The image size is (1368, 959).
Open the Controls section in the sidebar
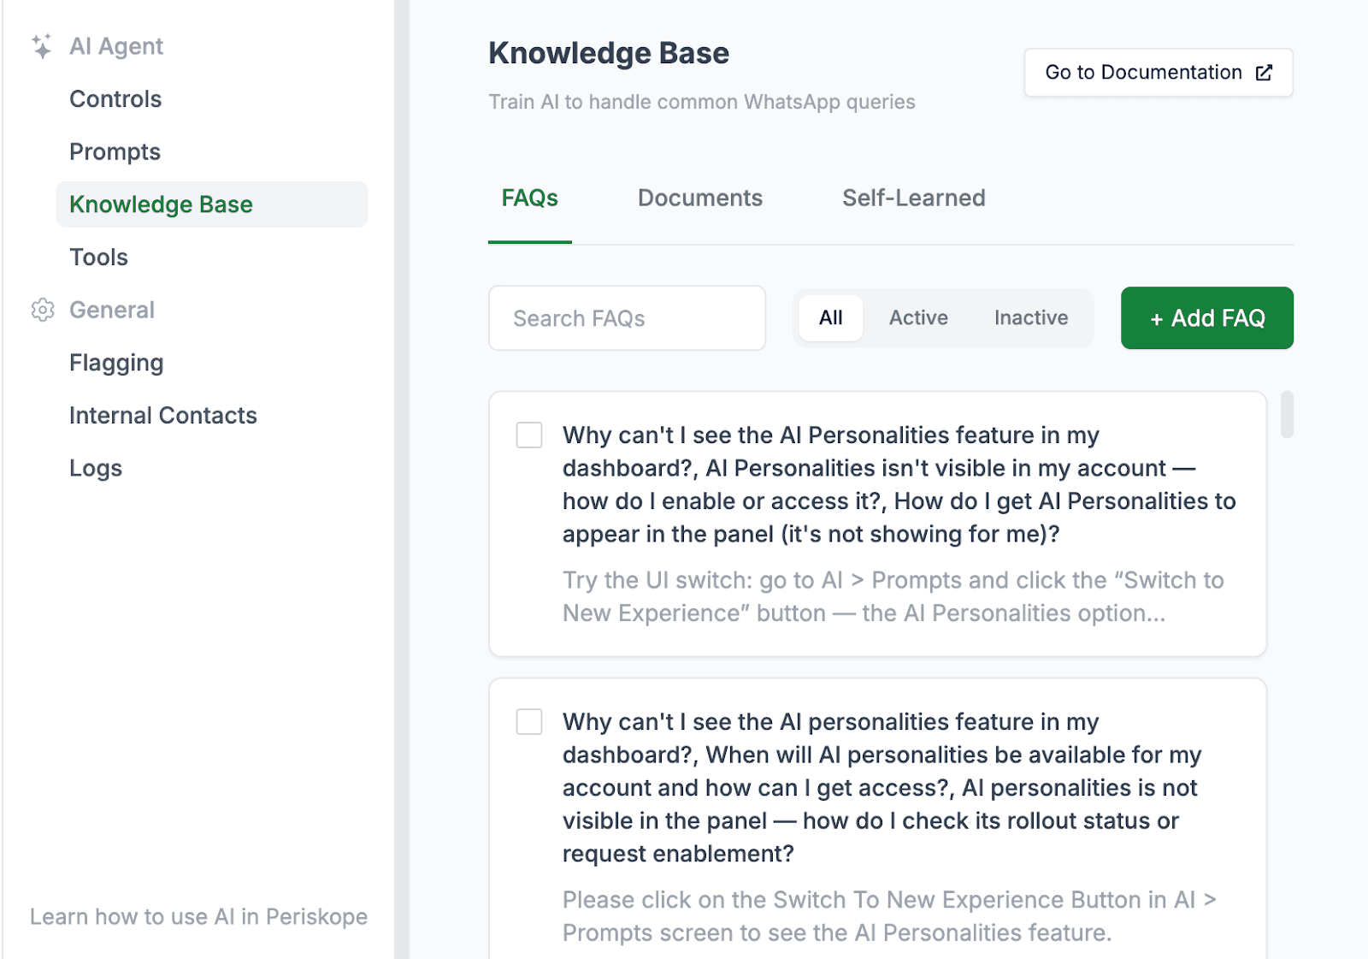tap(115, 98)
